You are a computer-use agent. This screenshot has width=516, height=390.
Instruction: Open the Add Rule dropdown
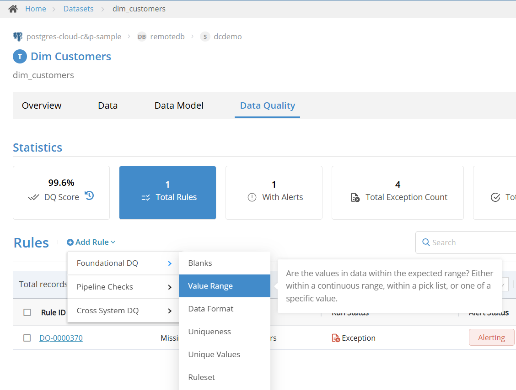point(91,242)
